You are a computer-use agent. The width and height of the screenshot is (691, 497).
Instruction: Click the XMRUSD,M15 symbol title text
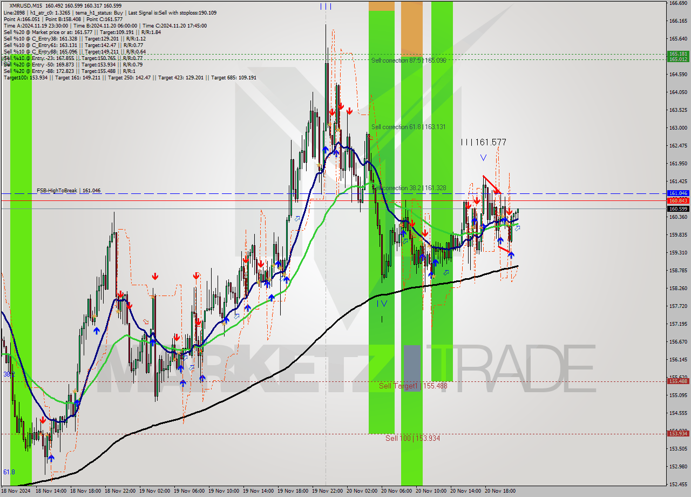[x=27, y=5]
